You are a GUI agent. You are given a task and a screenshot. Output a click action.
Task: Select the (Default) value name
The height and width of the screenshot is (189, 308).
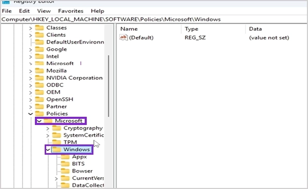141,37
